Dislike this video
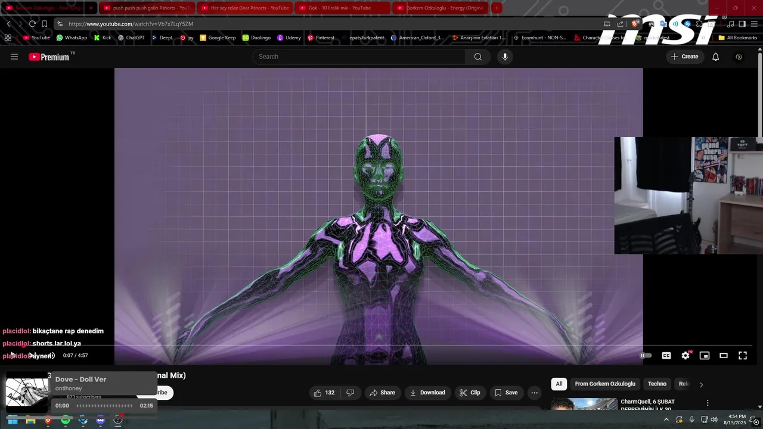The image size is (763, 429). pyautogui.click(x=350, y=393)
